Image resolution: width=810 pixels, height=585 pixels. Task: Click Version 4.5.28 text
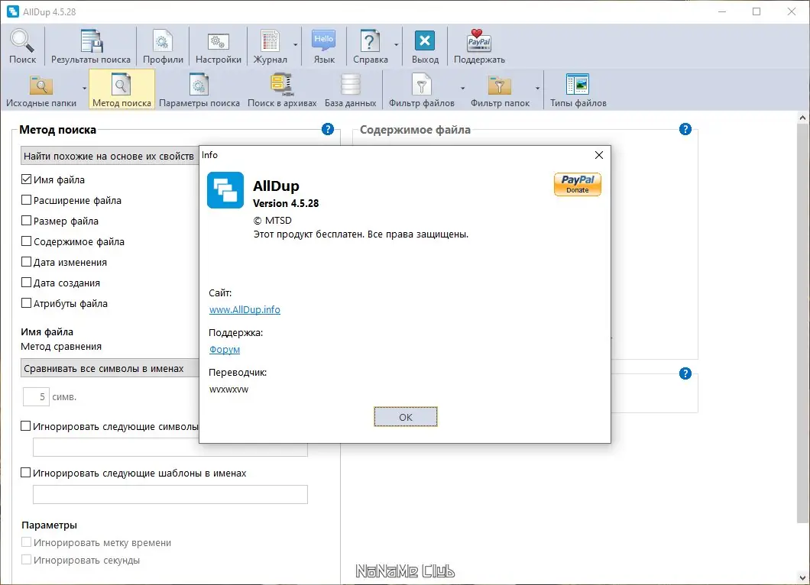pyautogui.click(x=286, y=203)
